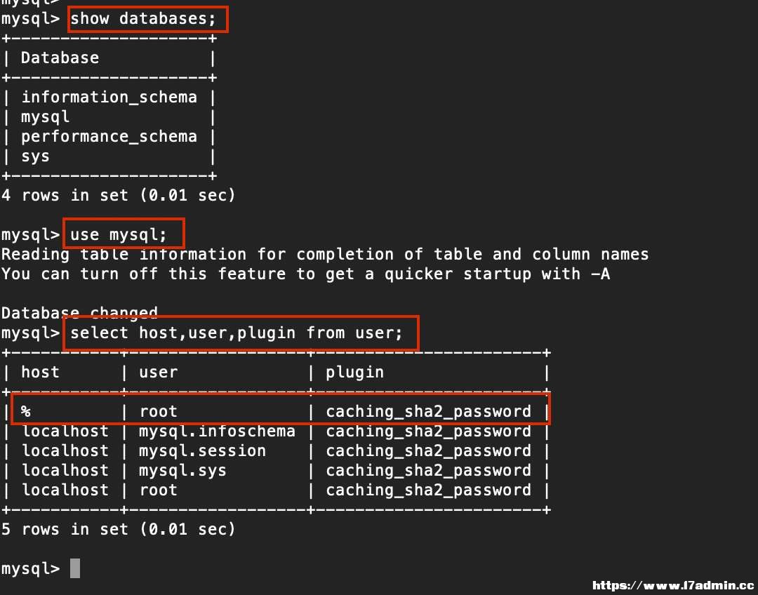The width and height of the screenshot is (758, 595).
Task: Click the information_schema database entry
Action: point(109,97)
